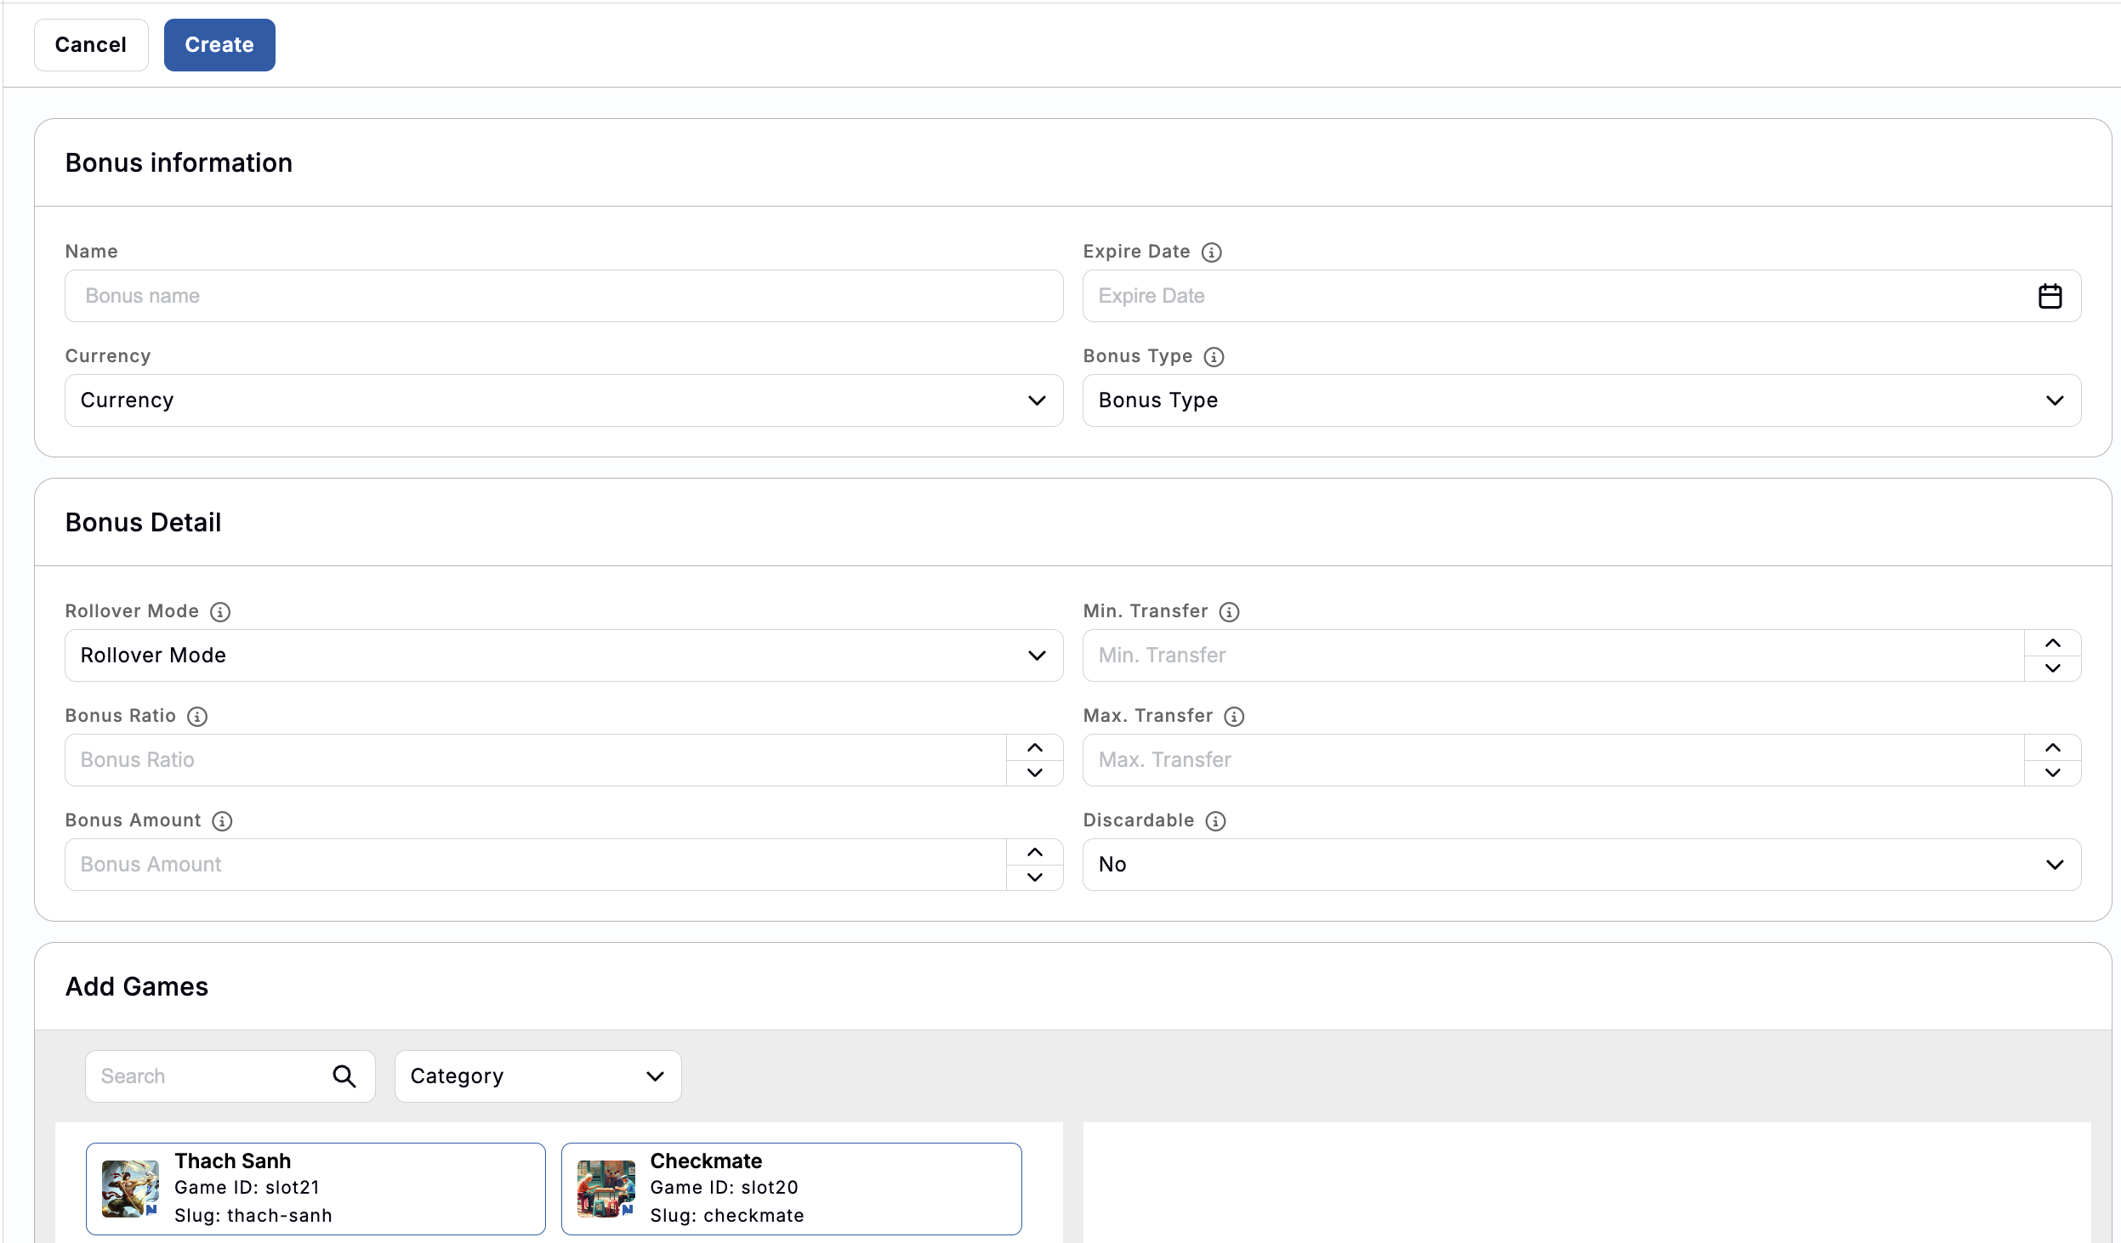The image size is (2121, 1243).
Task: Click the Discardable info icon
Action: click(x=1215, y=821)
